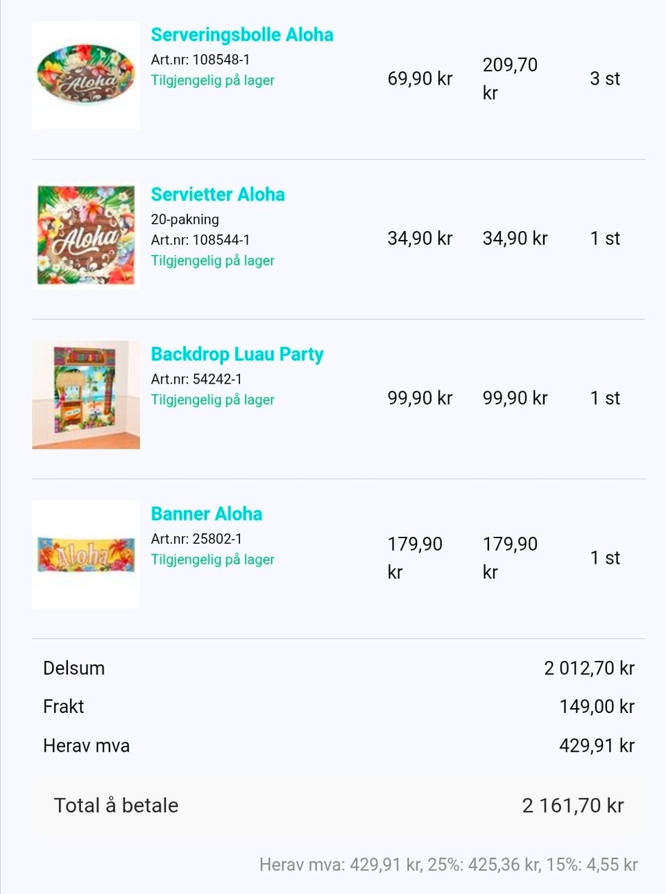Click the 3 st quantity for Serveringsbolle
This screenshot has height=894, width=666.
[x=605, y=78]
